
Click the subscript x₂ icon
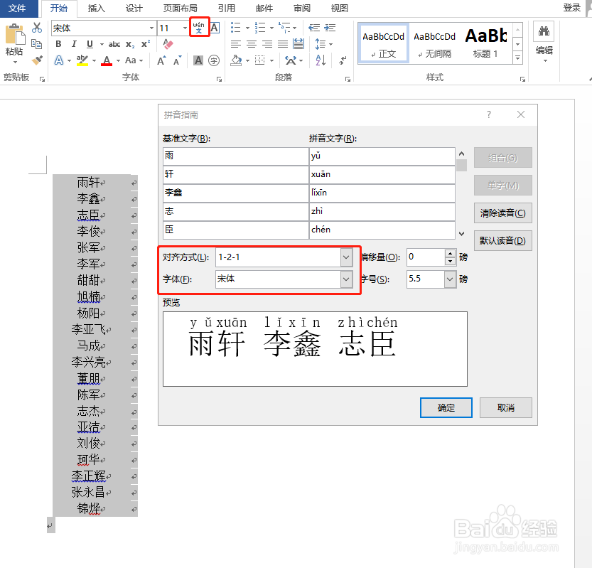coord(129,43)
